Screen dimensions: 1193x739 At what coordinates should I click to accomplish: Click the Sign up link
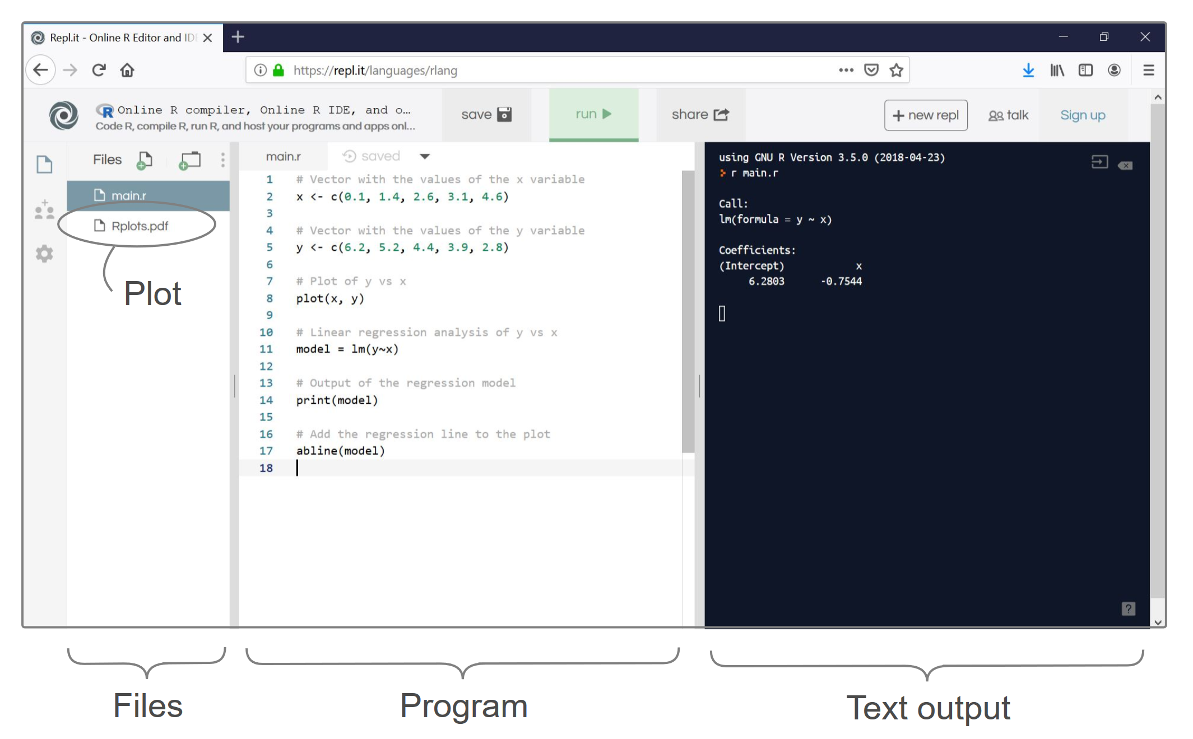[x=1082, y=115]
